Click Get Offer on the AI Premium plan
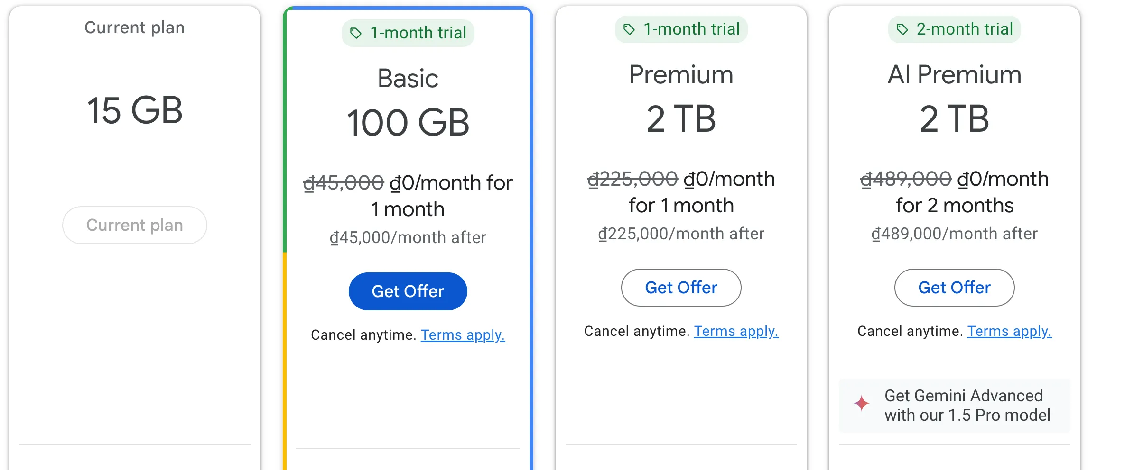This screenshot has height=470, width=1134. pyautogui.click(x=954, y=288)
